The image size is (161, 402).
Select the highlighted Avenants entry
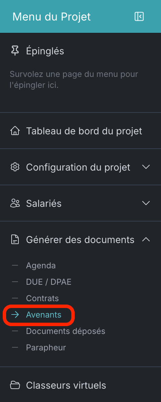pyautogui.click(x=44, y=314)
